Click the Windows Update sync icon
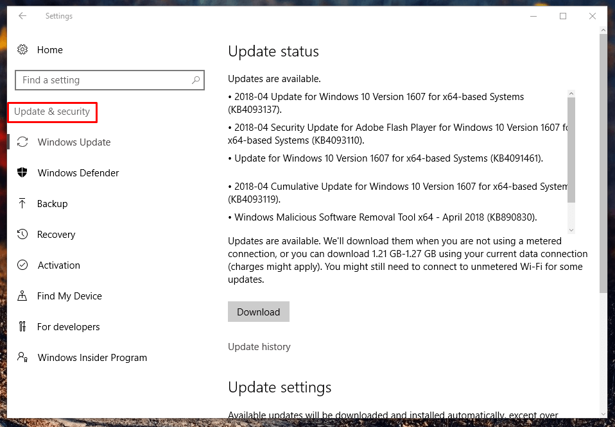 click(x=22, y=142)
